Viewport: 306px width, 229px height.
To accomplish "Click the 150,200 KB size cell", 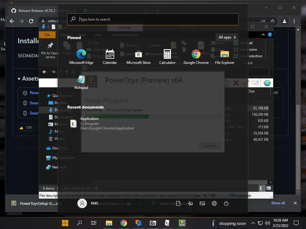I will pos(260,114).
